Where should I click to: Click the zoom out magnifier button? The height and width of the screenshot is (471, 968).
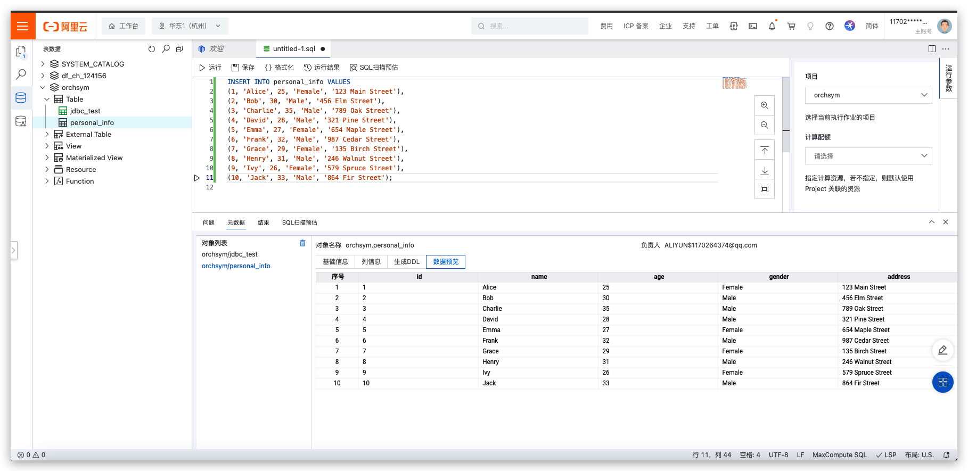click(764, 125)
